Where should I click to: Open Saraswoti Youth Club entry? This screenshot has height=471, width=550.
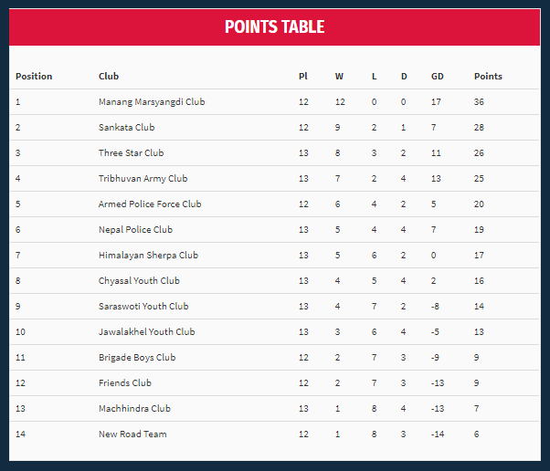[x=143, y=307]
